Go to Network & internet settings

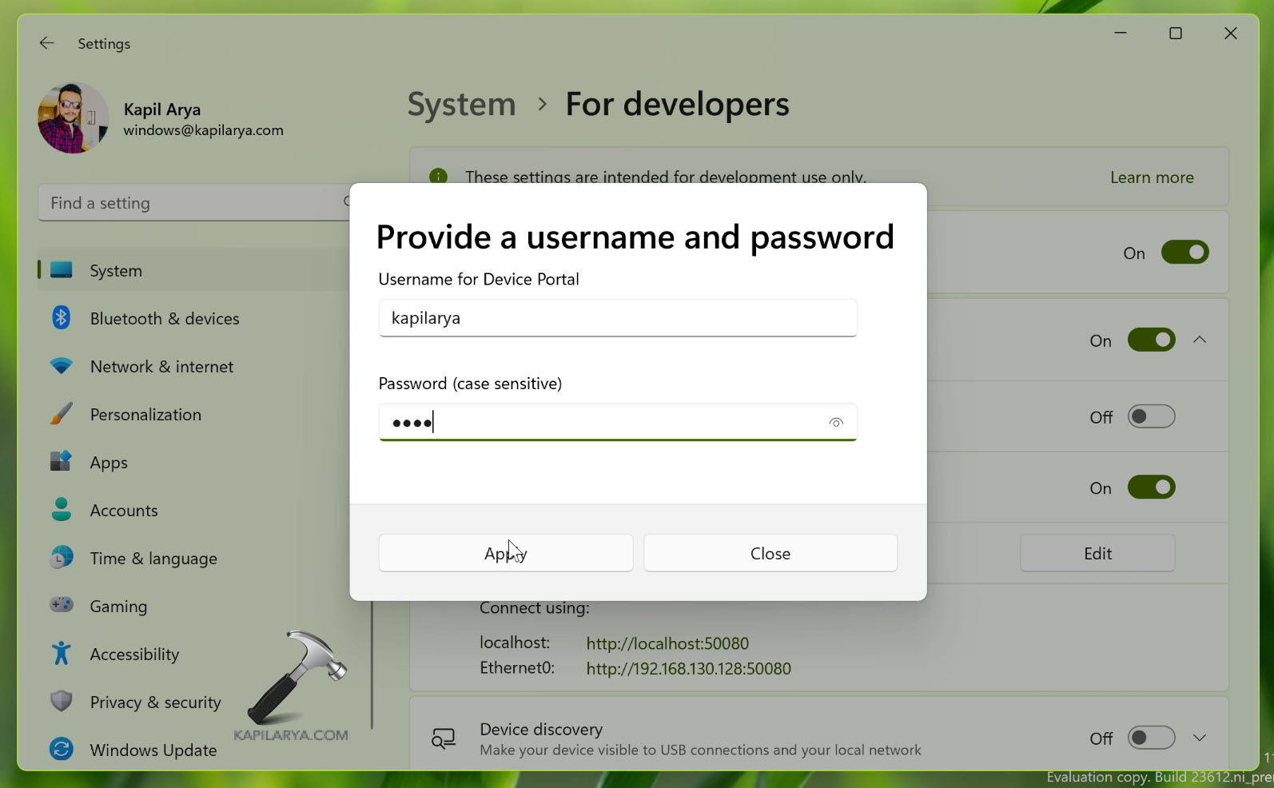193,366
